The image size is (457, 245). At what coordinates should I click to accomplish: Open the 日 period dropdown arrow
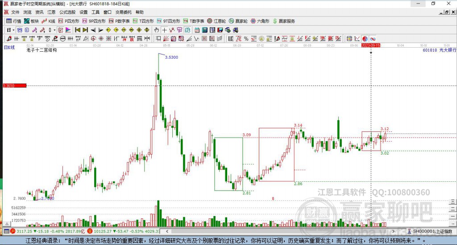[x=13, y=30]
